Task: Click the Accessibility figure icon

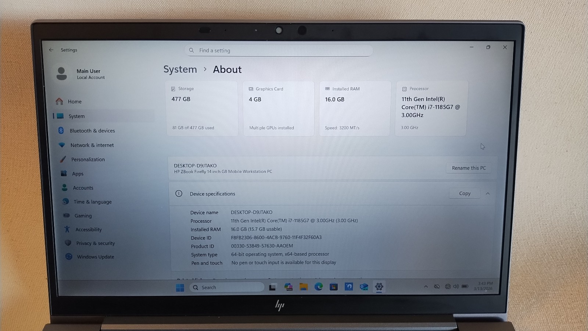Action: point(67,229)
